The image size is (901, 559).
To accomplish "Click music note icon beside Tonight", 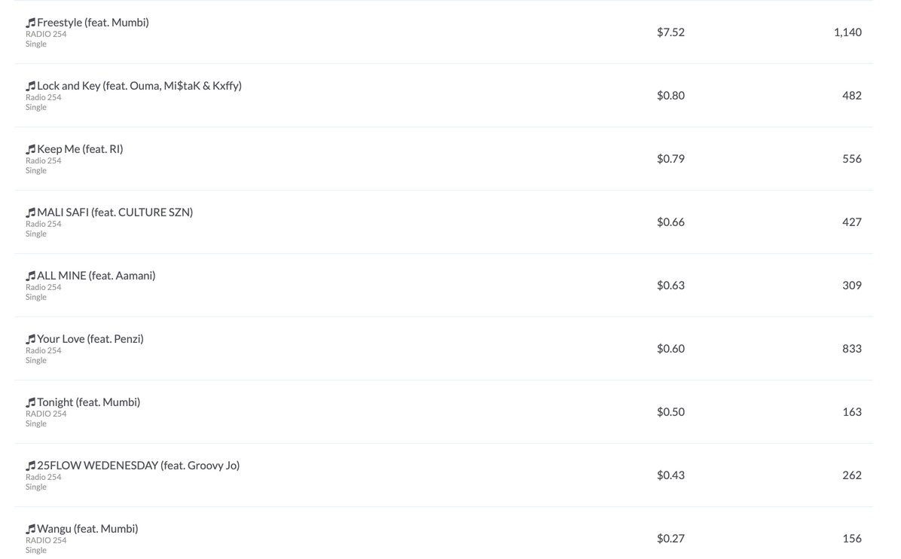I will point(30,402).
